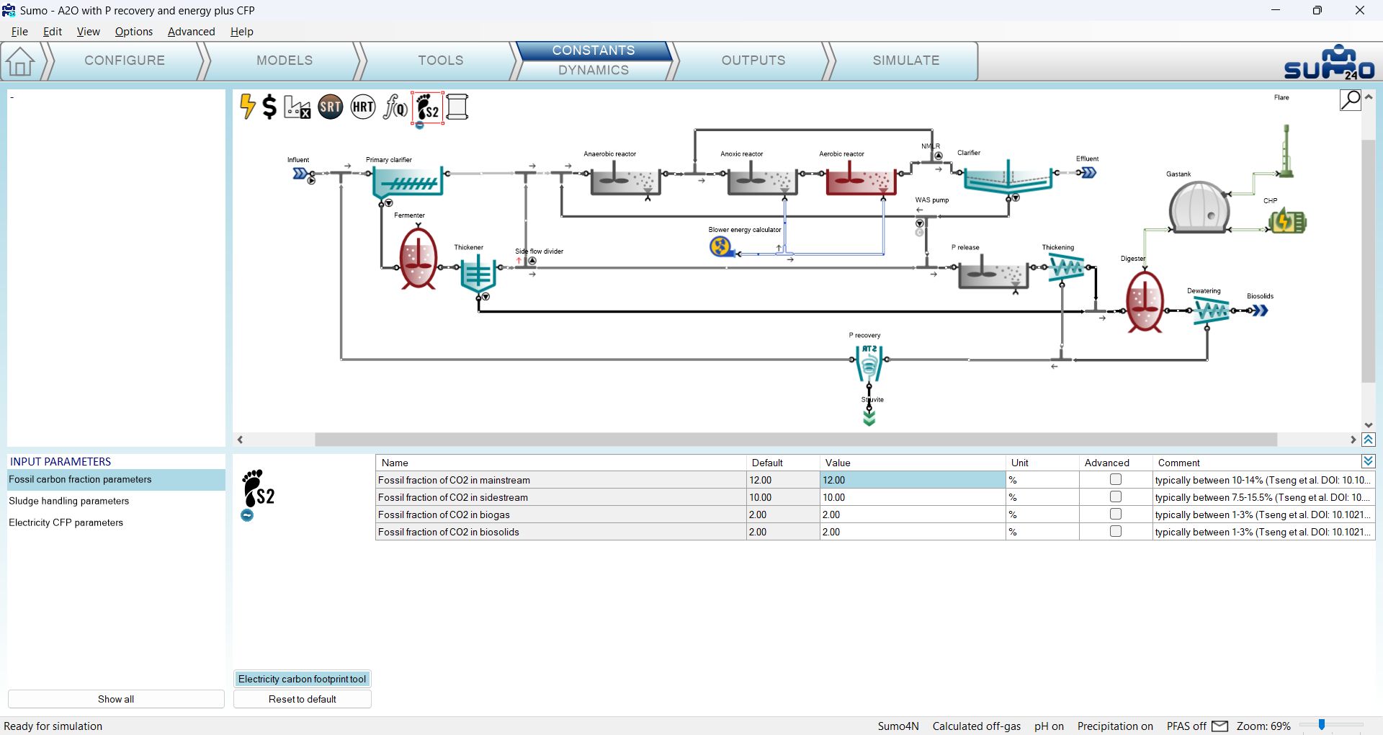This screenshot has width=1383, height=735.
Task: Switch to the Dynamics tab
Action: (594, 70)
